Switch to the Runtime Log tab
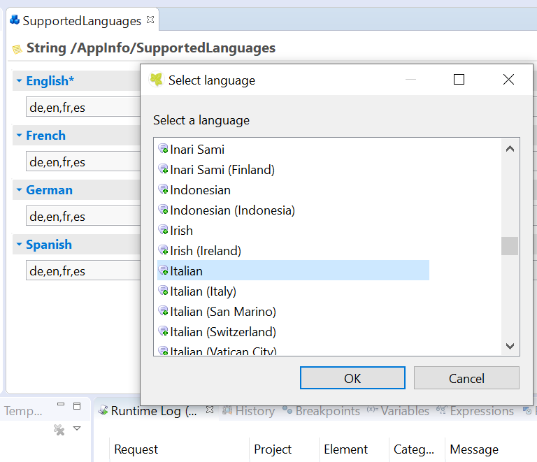The height and width of the screenshot is (462, 537). pos(153,411)
